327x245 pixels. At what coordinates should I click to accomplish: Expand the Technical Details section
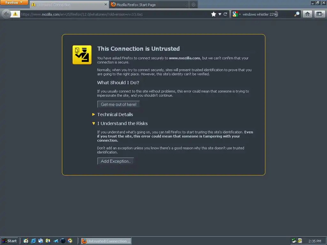click(113, 115)
